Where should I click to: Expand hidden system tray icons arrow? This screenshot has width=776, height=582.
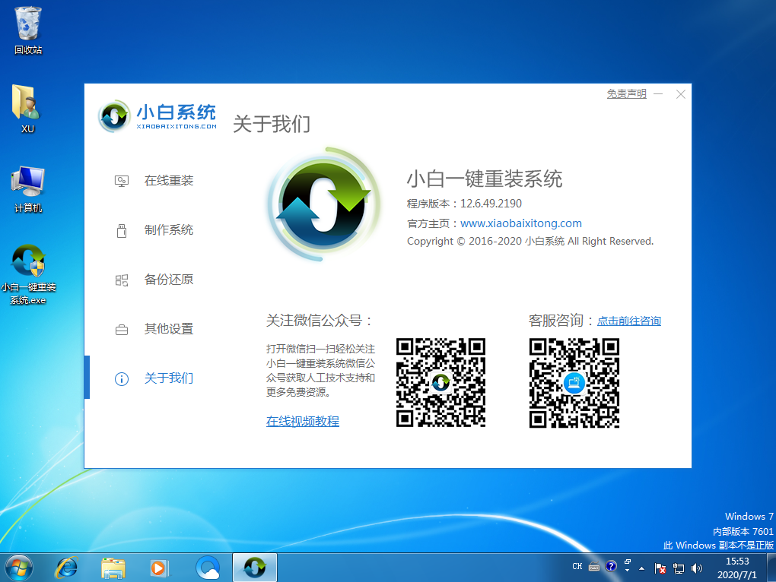(641, 568)
